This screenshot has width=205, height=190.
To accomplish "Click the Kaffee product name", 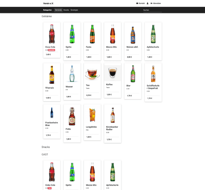I will pyautogui.click(x=109, y=84).
